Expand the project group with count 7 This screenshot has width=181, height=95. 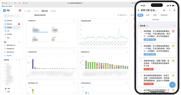(5, 74)
